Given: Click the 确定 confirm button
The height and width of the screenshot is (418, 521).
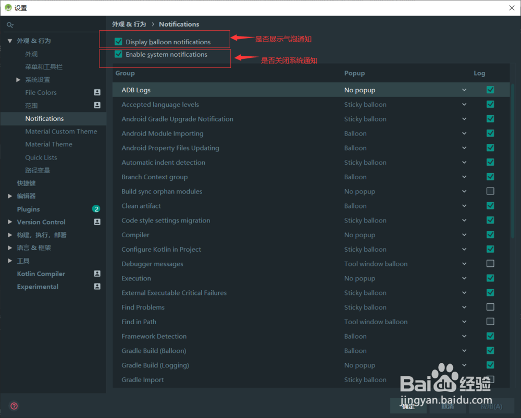Looking at the screenshot, I should [x=408, y=406].
